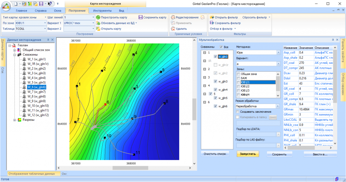Viewport: 346px width, 182px height.
Task: Click the Очистить список button
Action: coord(215,154)
